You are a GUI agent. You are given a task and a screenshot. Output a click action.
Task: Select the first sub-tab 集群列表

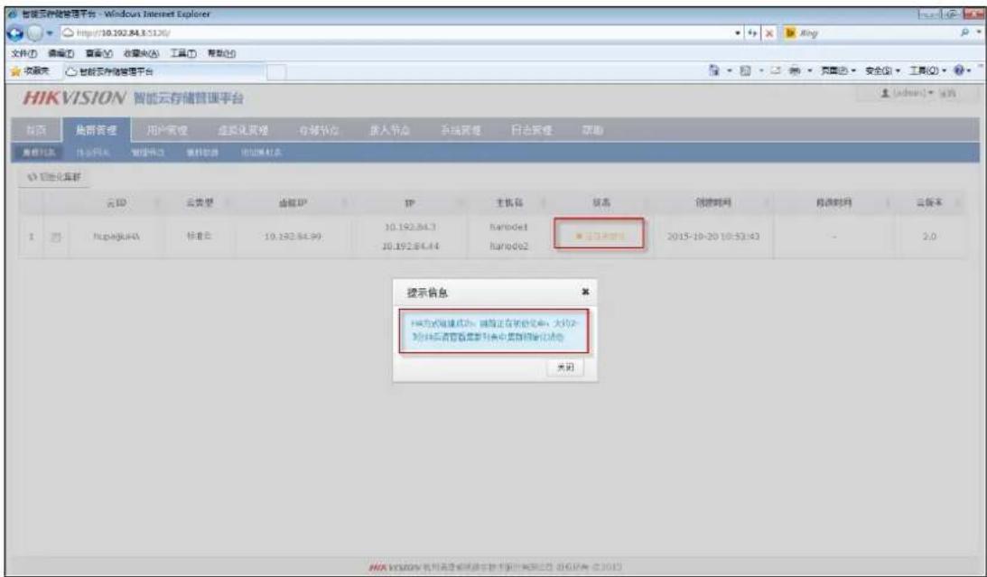pos(39,153)
